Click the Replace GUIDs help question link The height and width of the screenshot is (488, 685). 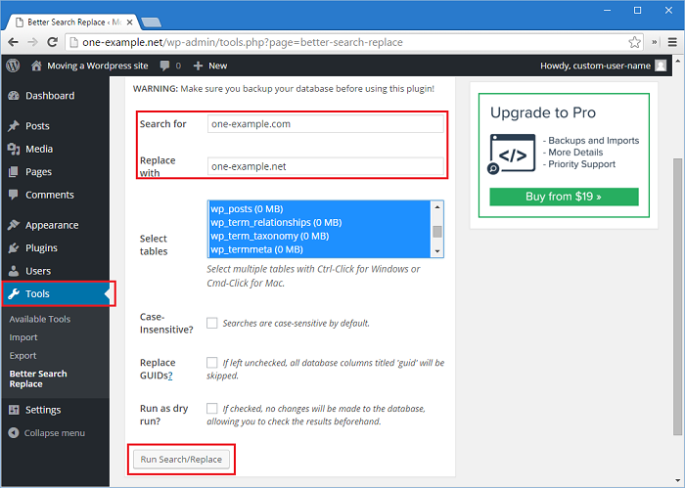coord(170,376)
